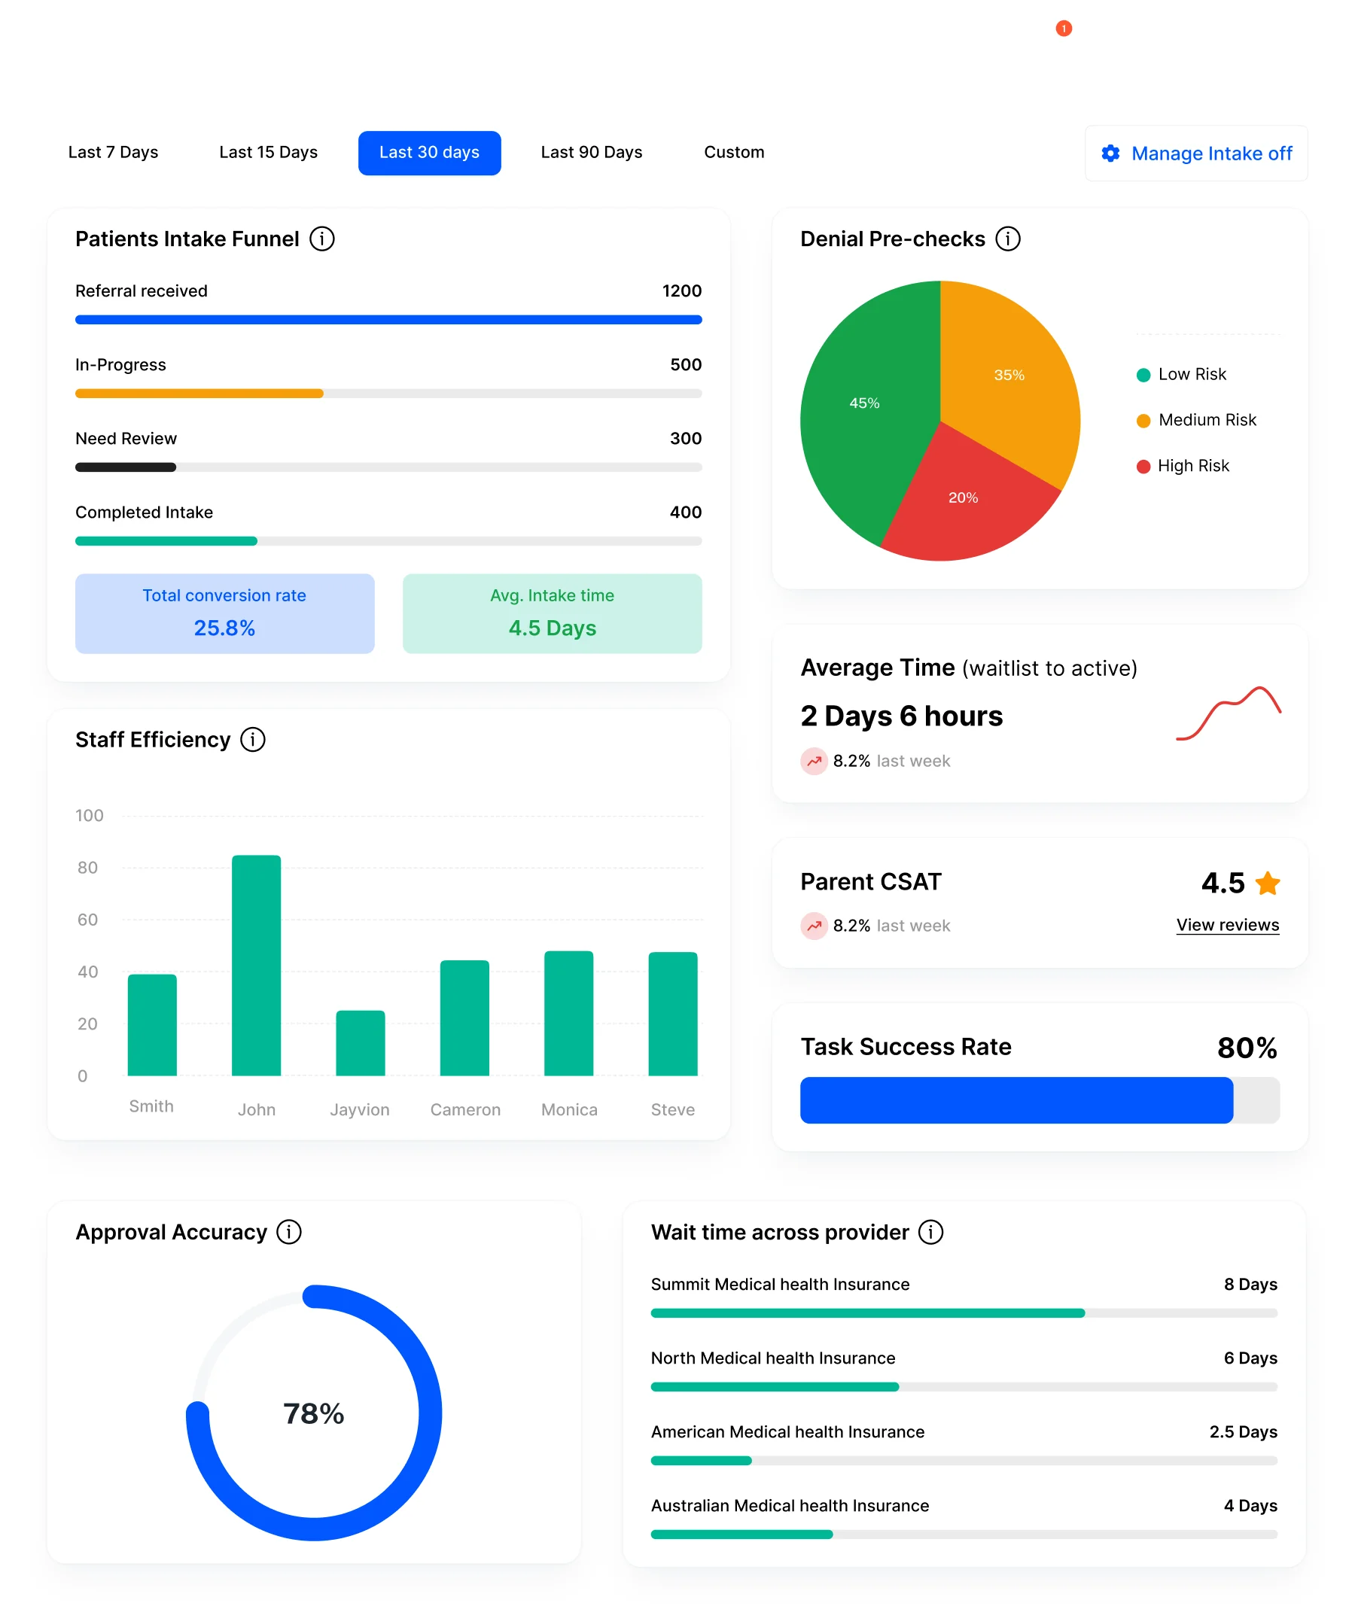Click the Task Success Rate progress bar
Image resolution: width=1355 pixels, height=1606 pixels.
[1040, 1100]
